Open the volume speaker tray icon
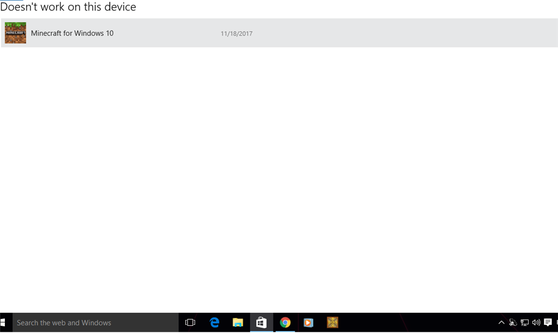This screenshot has width=558, height=333. tap(536, 322)
